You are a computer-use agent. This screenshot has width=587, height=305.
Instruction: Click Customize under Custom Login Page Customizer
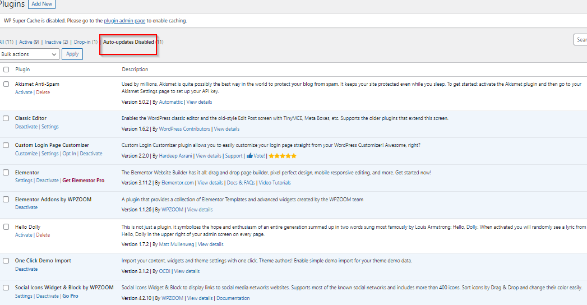pos(26,154)
